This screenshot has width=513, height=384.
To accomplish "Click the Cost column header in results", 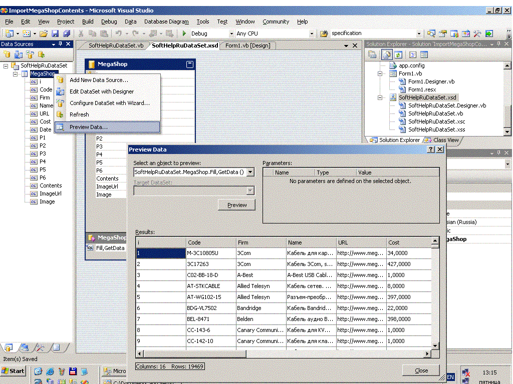I will tap(409, 242).
